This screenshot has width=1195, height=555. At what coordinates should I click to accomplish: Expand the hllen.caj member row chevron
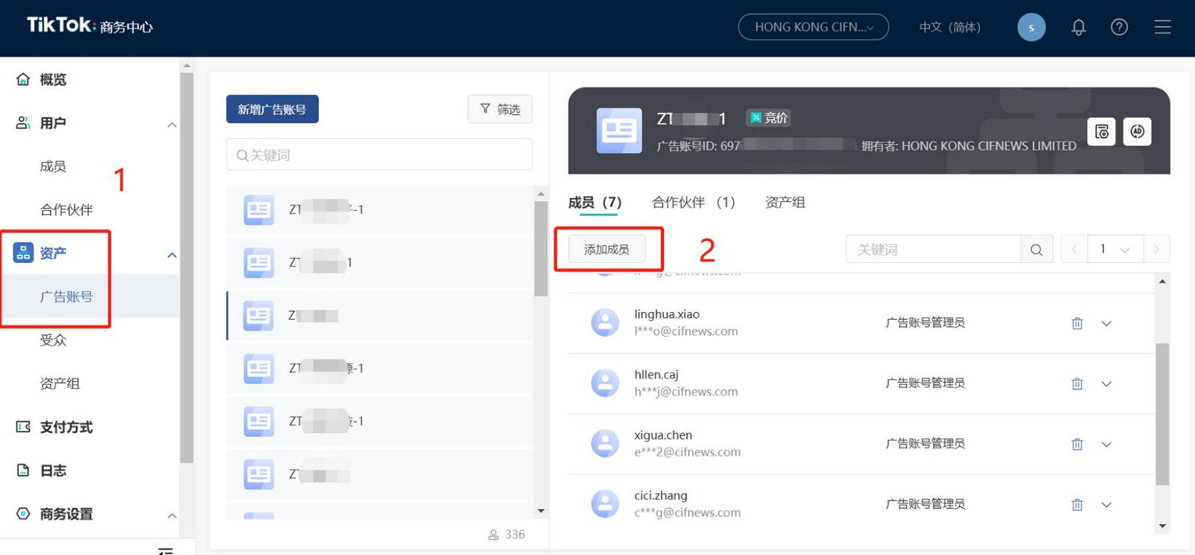(x=1107, y=384)
